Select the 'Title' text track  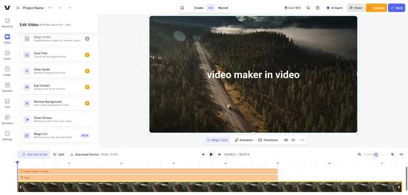148,178
